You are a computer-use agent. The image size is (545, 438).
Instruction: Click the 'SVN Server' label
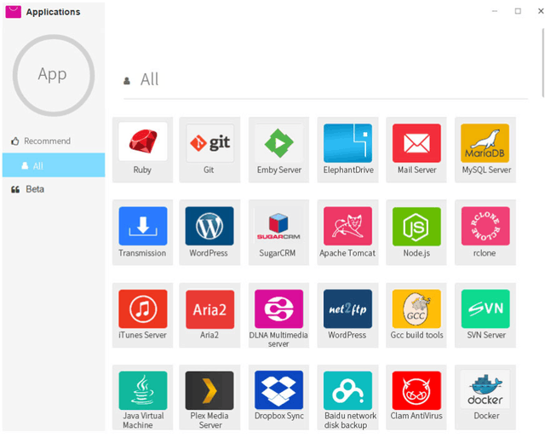click(486, 335)
